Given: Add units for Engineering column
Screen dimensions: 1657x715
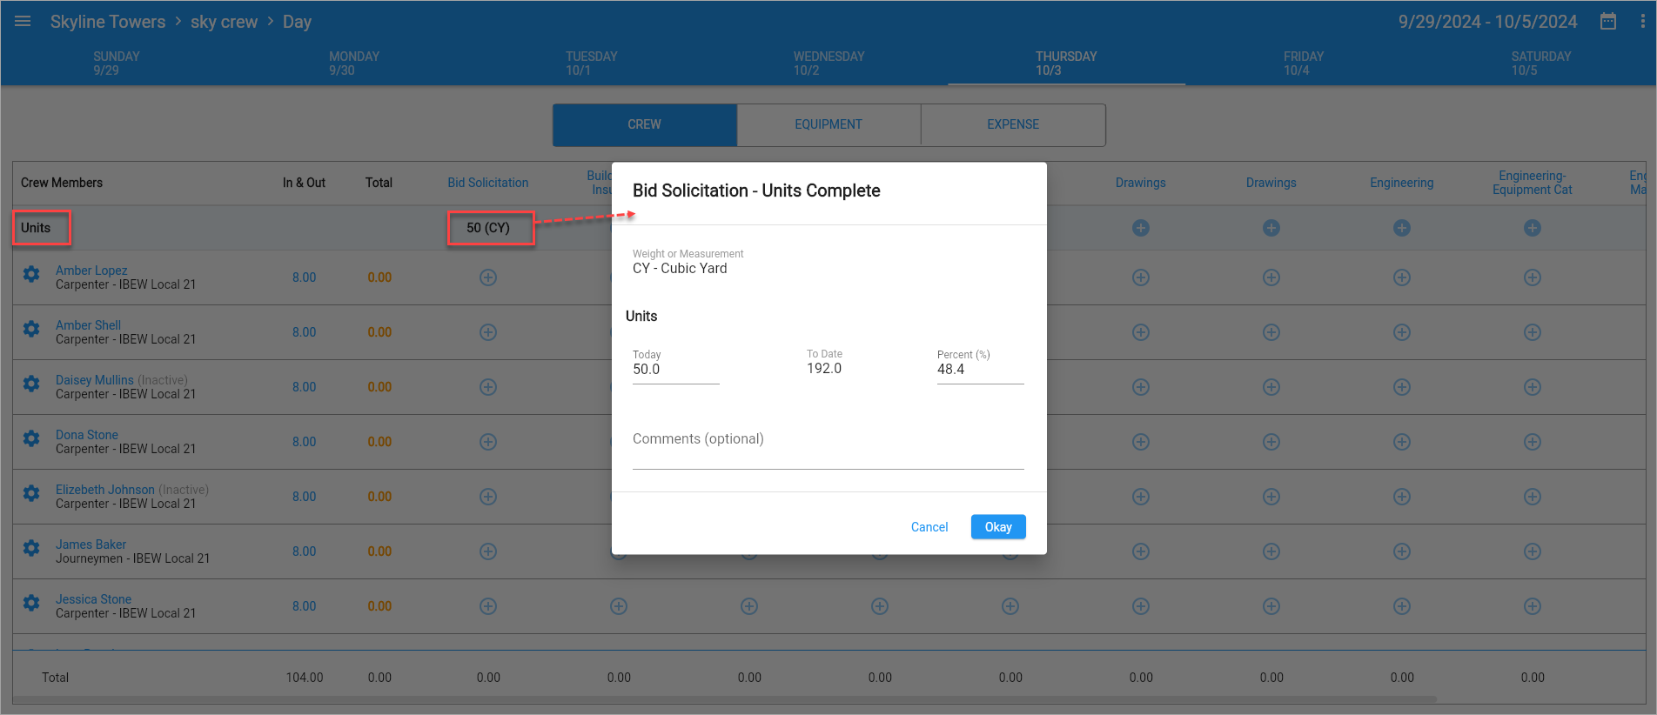Looking at the screenshot, I should click(1402, 228).
